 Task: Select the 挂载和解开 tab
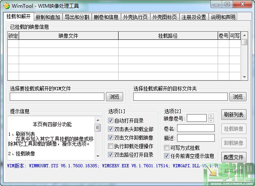click(x=18, y=16)
